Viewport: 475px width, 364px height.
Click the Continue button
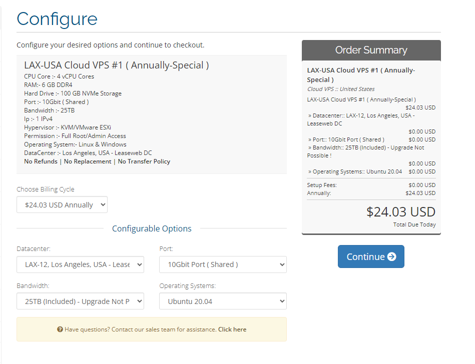[371, 256]
